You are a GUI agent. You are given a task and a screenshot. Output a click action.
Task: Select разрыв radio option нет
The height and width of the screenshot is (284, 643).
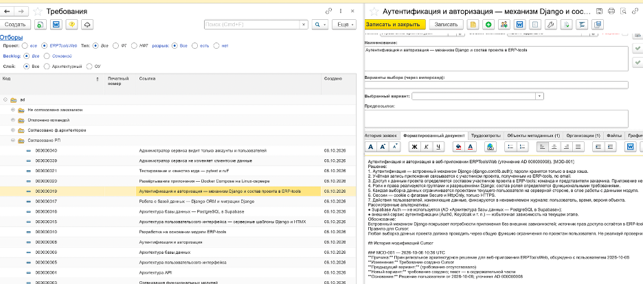(216, 46)
